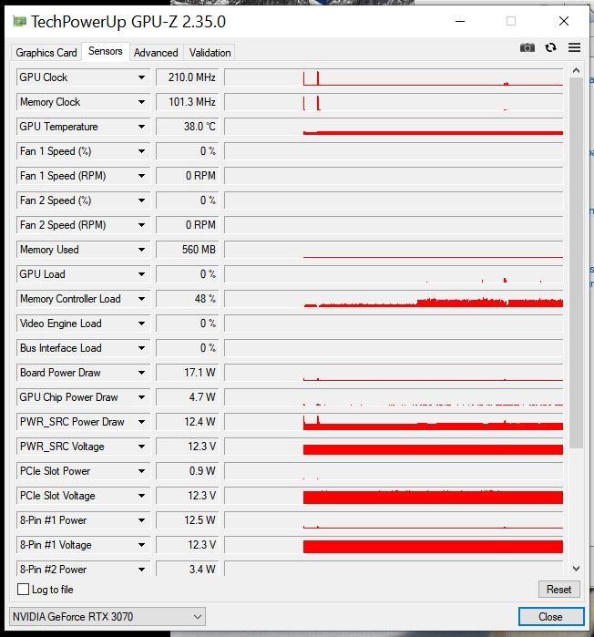594x637 pixels.
Task: Expand the 8-Pin #2 Power dropdown
Action: 141,570
